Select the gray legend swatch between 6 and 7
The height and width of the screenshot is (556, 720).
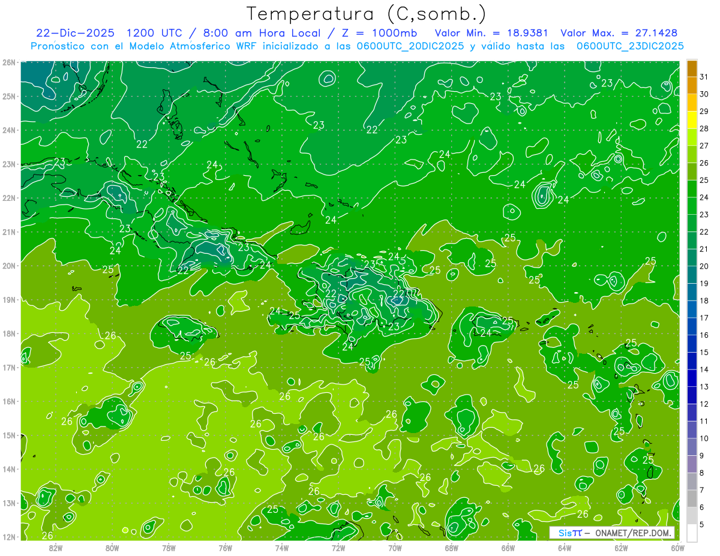coord(692,498)
